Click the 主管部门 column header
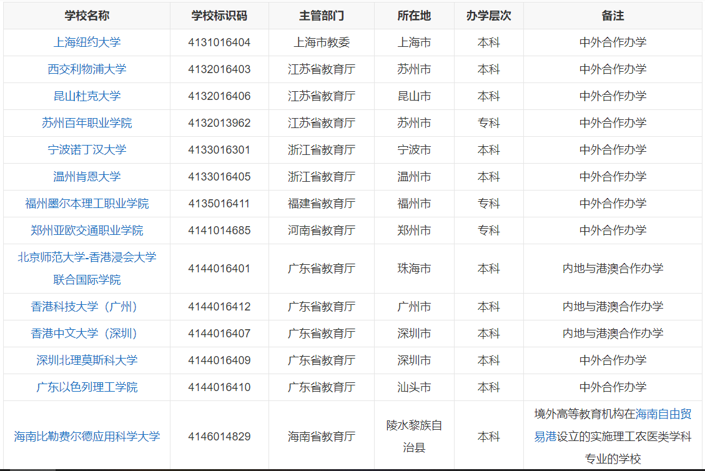The width and height of the screenshot is (705, 471). [x=322, y=16]
